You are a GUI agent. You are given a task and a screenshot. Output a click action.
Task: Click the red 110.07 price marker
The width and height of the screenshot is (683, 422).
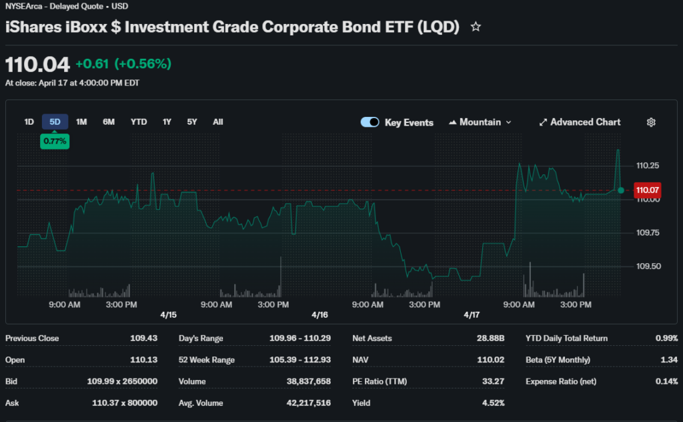647,190
